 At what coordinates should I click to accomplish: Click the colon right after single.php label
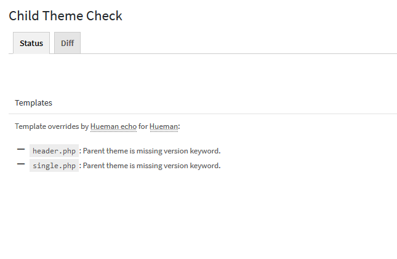[x=80, y=166]
